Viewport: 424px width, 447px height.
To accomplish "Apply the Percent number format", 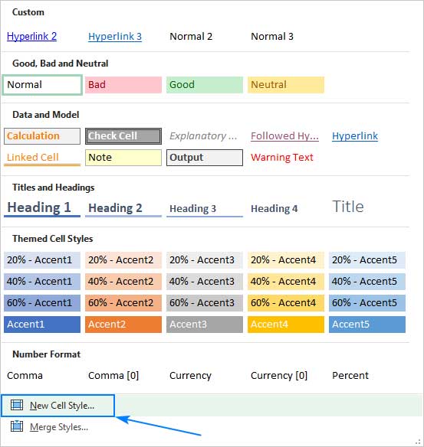I will click(350, 376).
